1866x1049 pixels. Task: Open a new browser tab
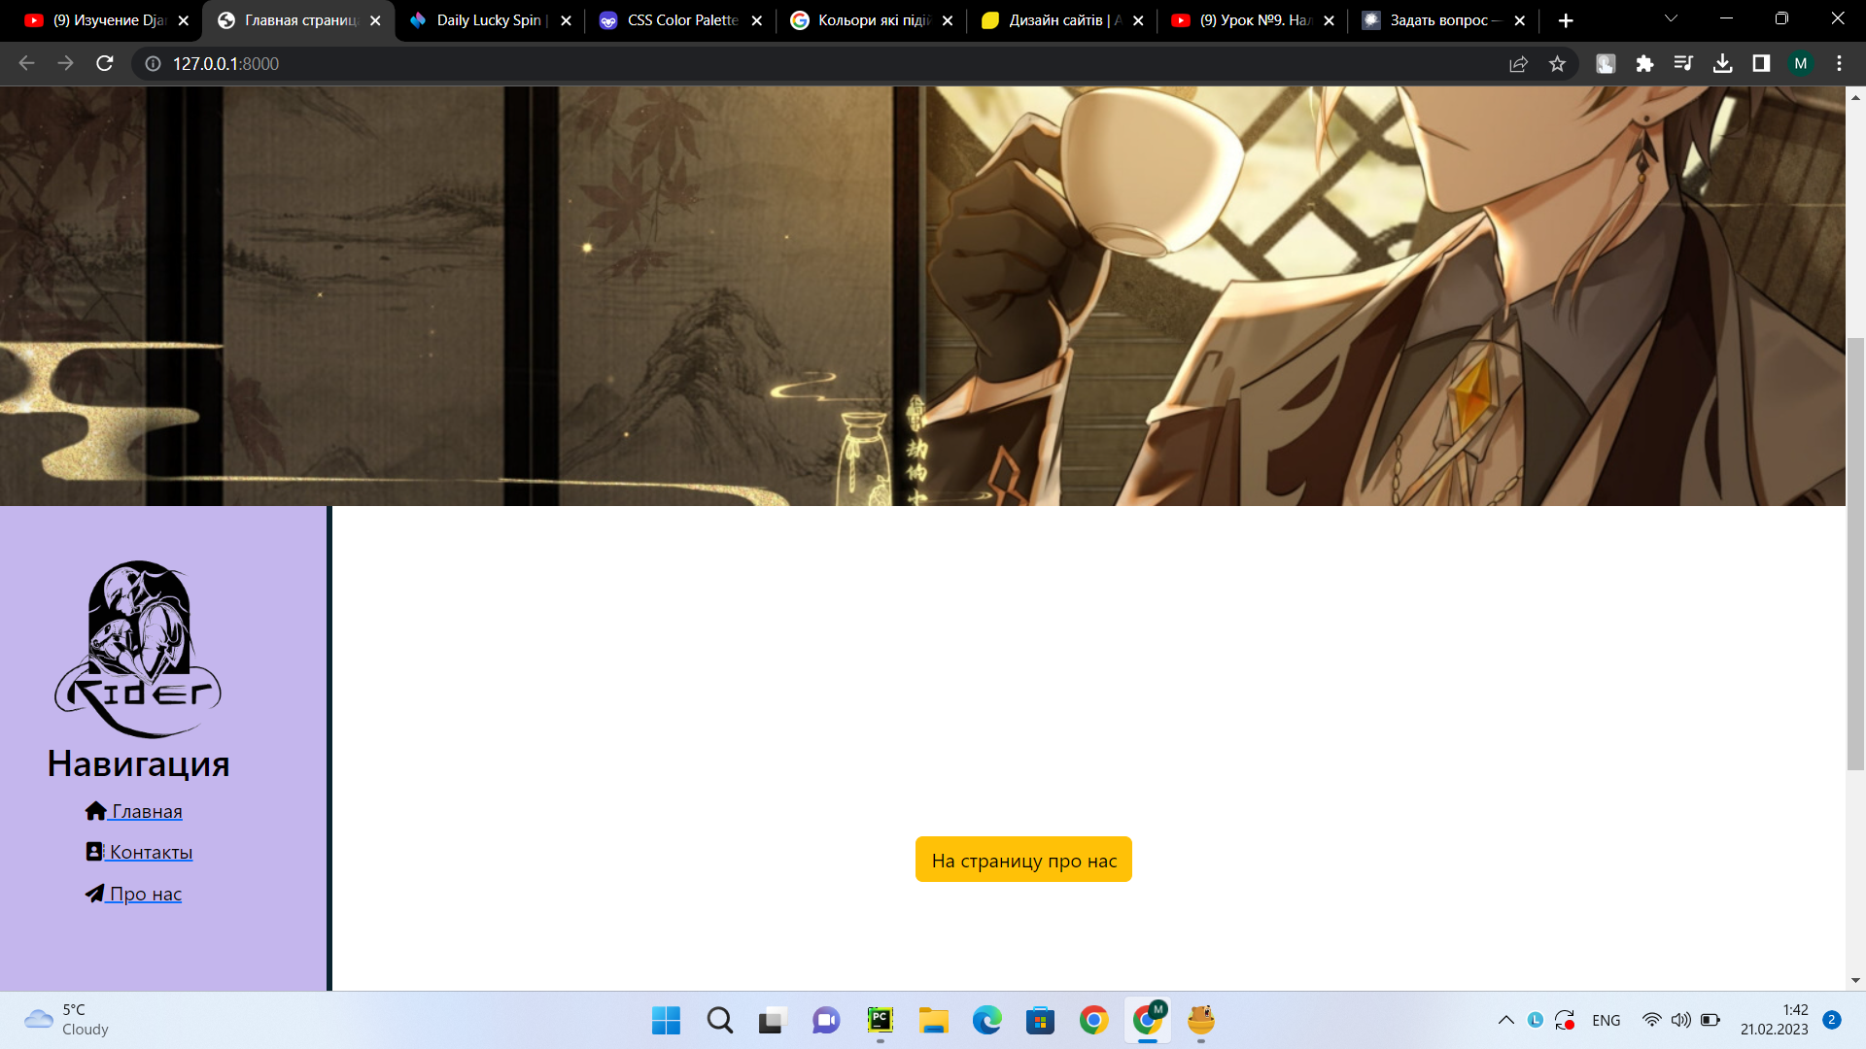pos(1566,20)
